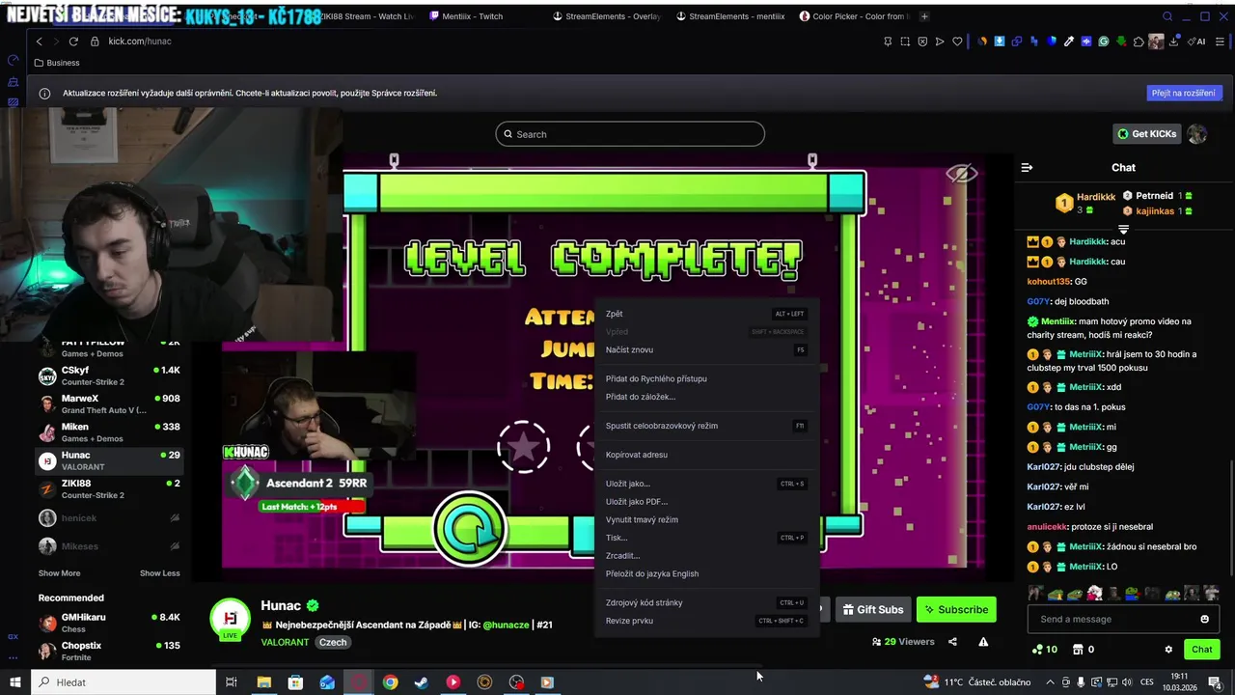The height and width of the screenshot is (695, 1235).
Task: Click the heart favorites icon in address bar
Action: tap(957, 42)
